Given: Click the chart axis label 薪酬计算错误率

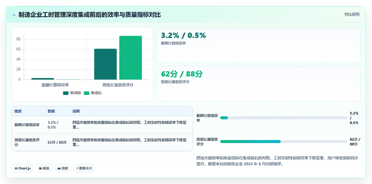Looking at the screenshot, I should click(55, 85).
